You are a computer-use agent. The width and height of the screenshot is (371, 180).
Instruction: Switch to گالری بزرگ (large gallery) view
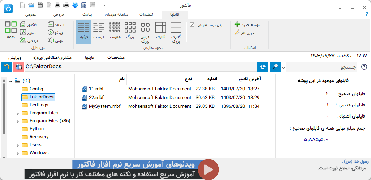coord(176,33)
